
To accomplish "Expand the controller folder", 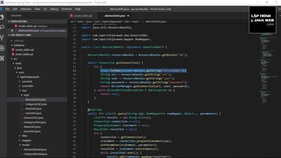I will tap(20, 86).
